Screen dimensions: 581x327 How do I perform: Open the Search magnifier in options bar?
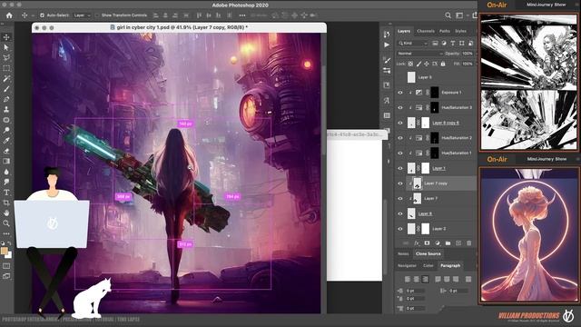click(x=448, y=15)
